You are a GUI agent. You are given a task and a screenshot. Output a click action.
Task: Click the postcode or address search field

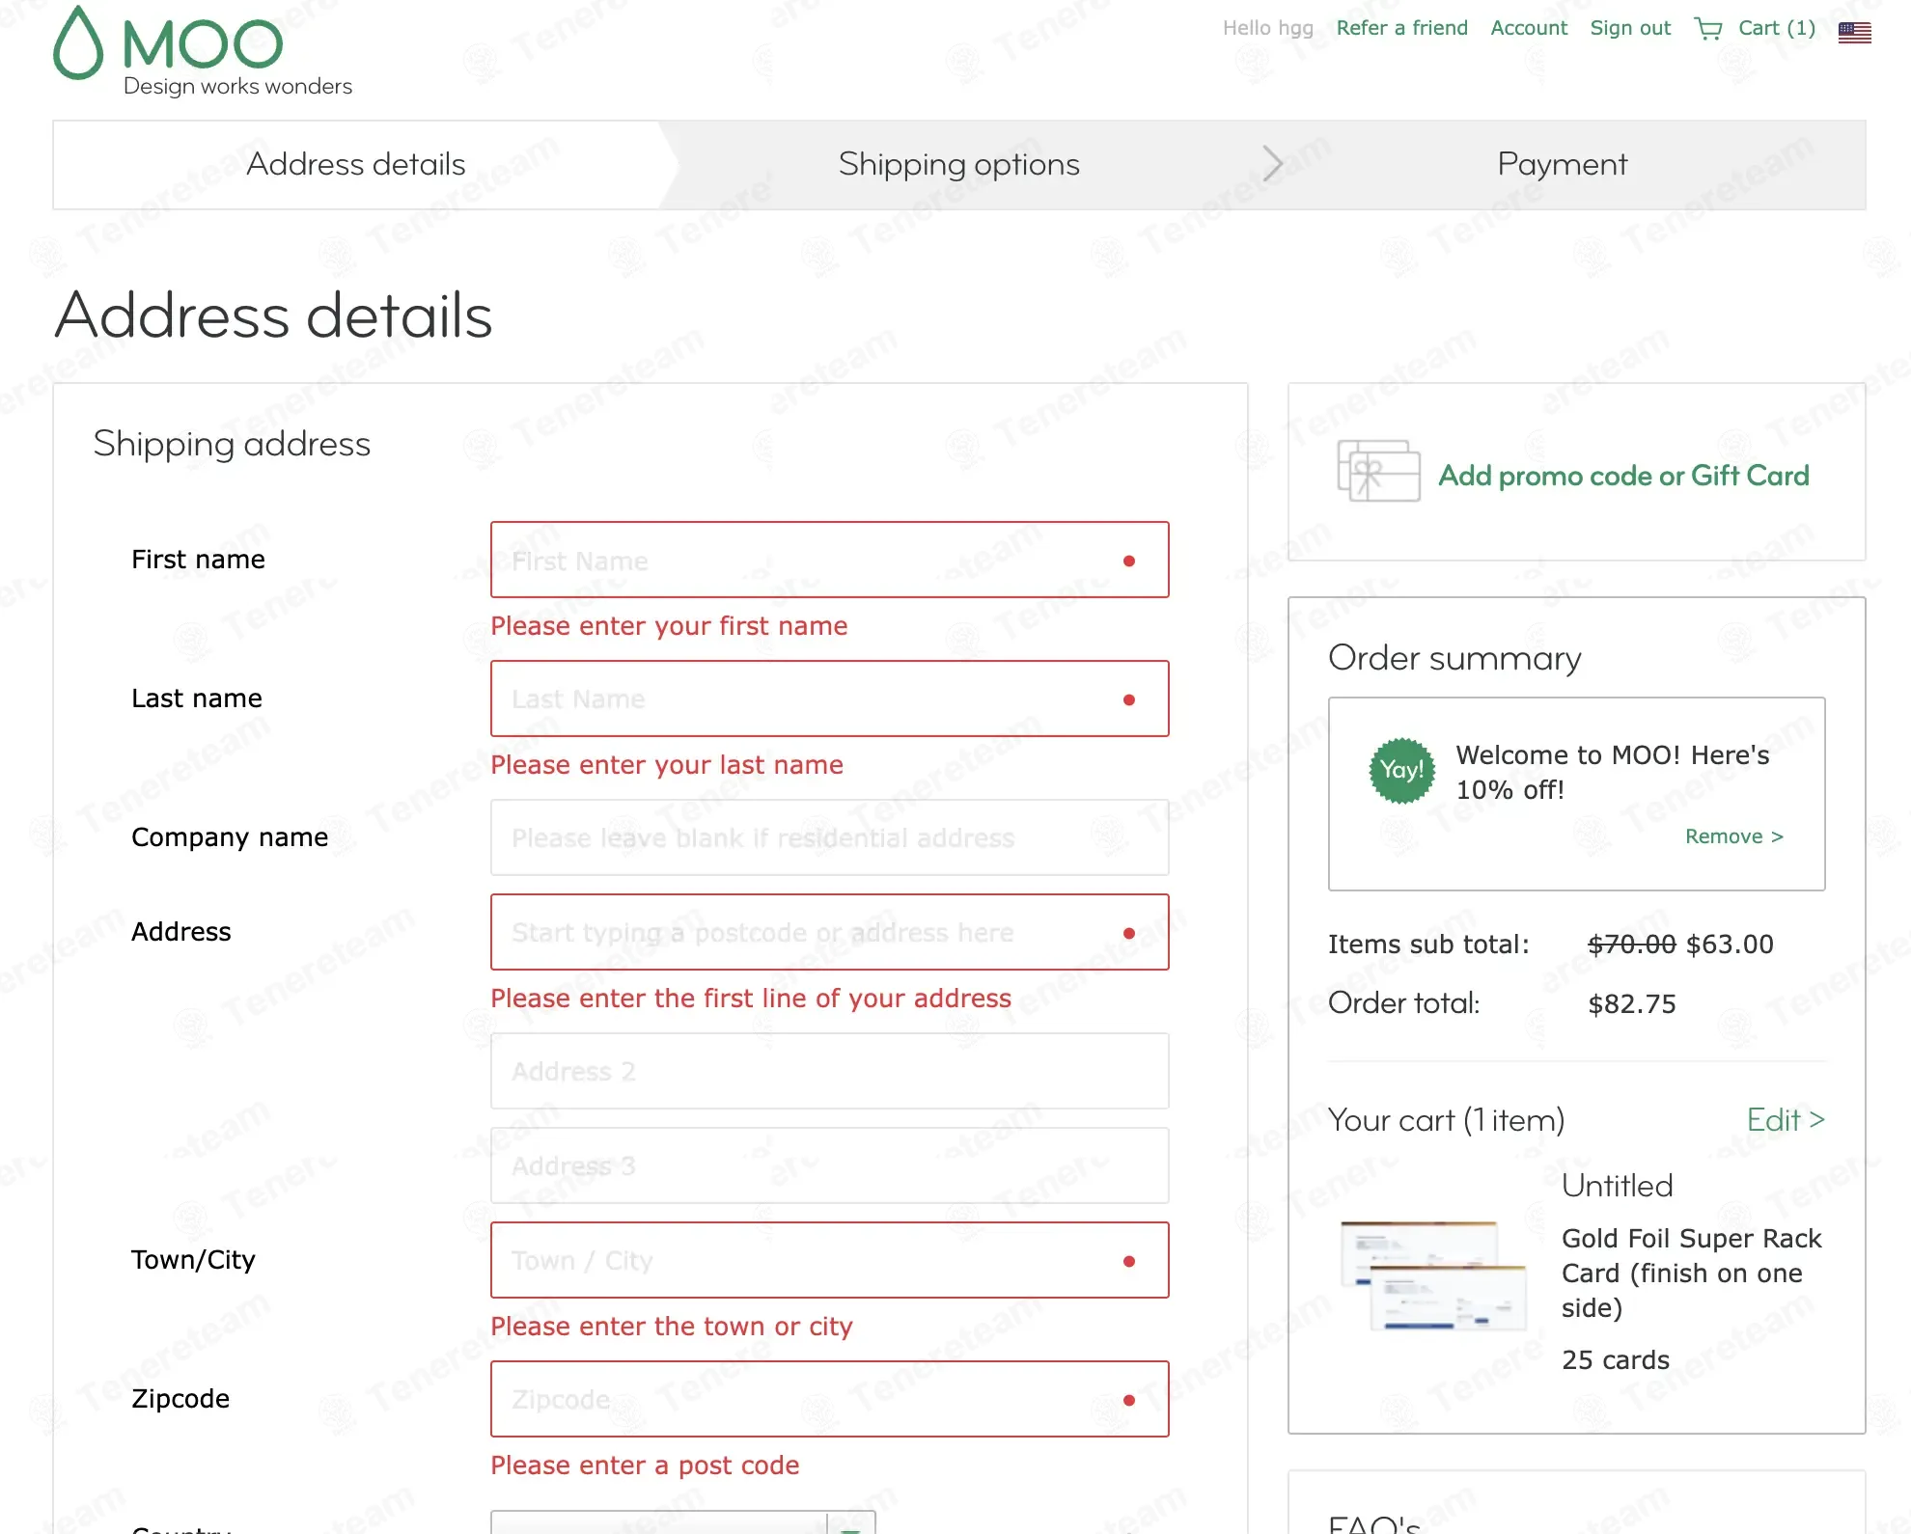(830, 932)
